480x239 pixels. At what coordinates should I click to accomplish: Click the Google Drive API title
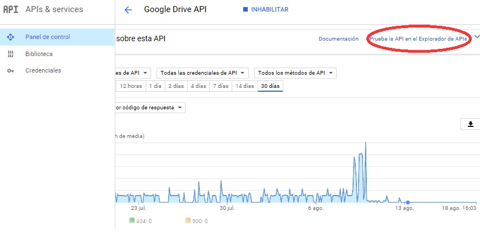pos(175,9)
